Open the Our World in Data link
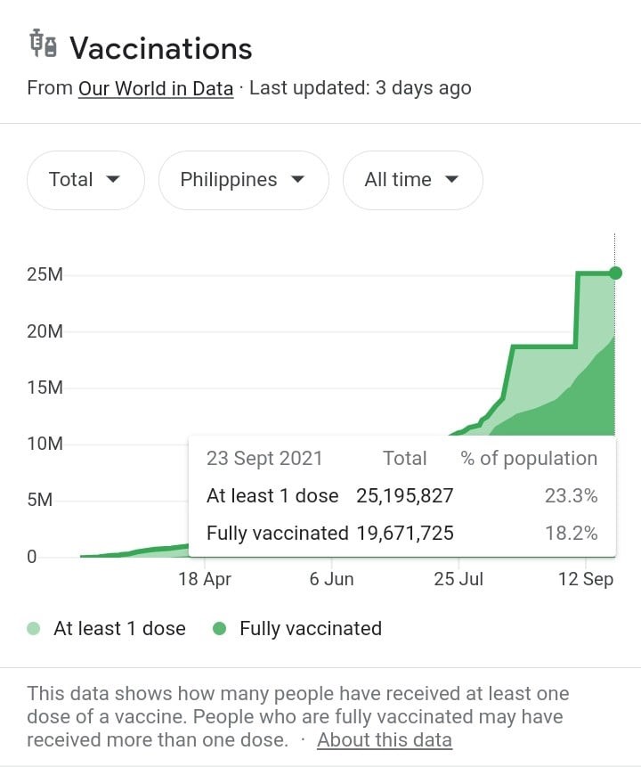641x767 pixels. click(x=156, y=88)
